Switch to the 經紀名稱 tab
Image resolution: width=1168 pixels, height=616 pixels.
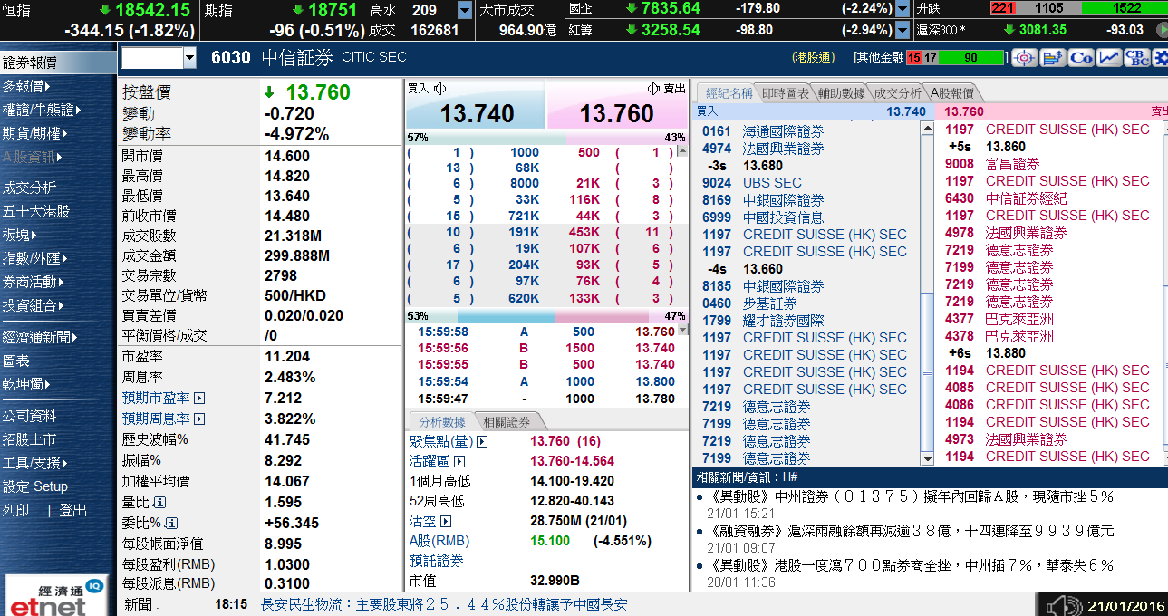point(727,93)
